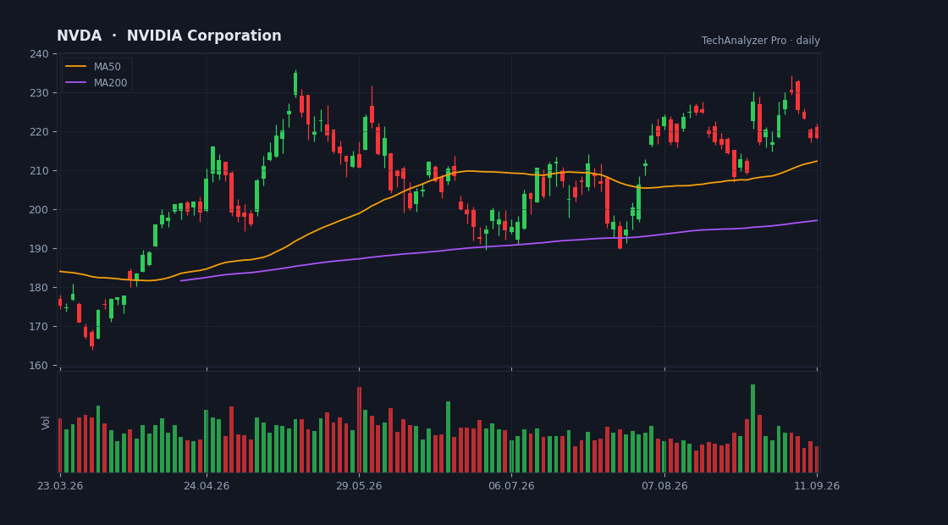Select the 11.09.26 date label
This screenshot has height=525, width=948.
pos(817,486)
